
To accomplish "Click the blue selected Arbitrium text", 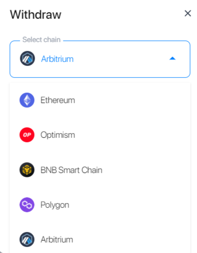I will coord(57,59).
